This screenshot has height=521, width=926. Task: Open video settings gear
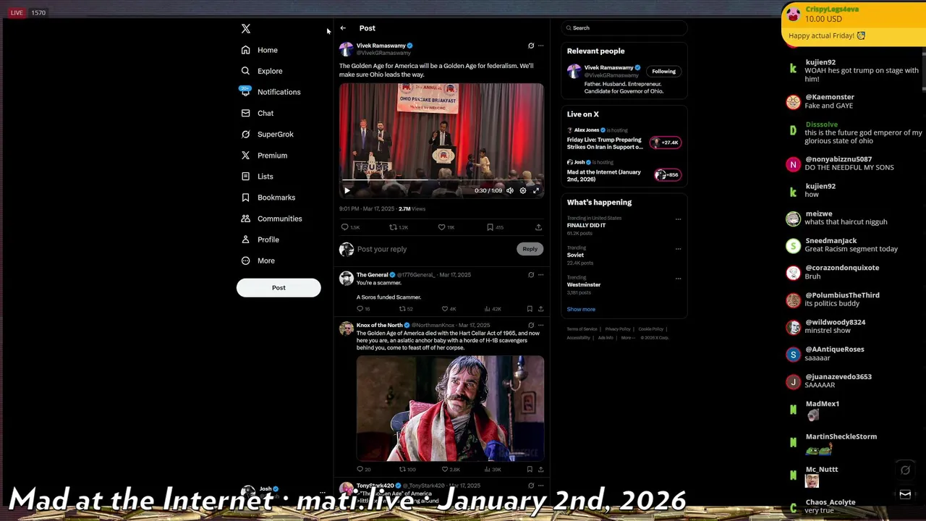523,190
